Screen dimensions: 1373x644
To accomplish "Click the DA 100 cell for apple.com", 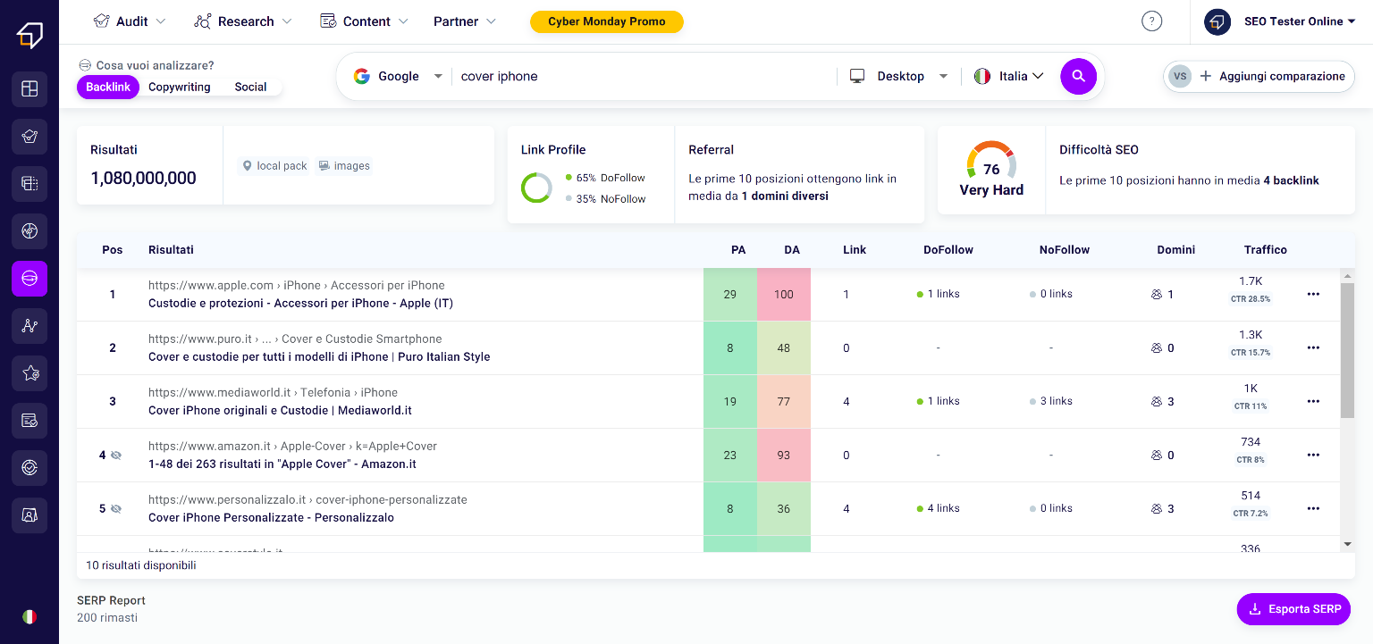I will coord(784,294).
